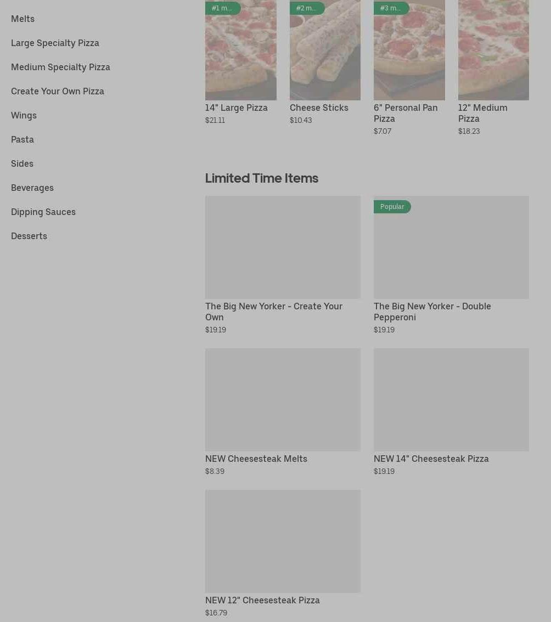This screenshot has height=622, width=551.
Task: Select the 12" Medium Pizza photo
Action: pyautogui.click(x=493, y=50)
